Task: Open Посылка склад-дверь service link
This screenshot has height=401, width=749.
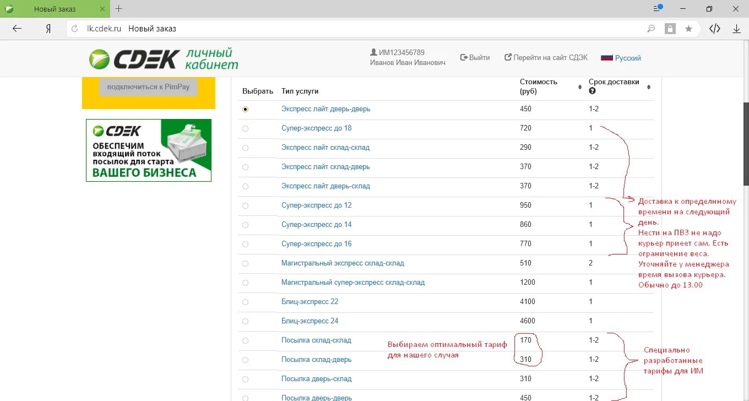Action: point(316,360)
